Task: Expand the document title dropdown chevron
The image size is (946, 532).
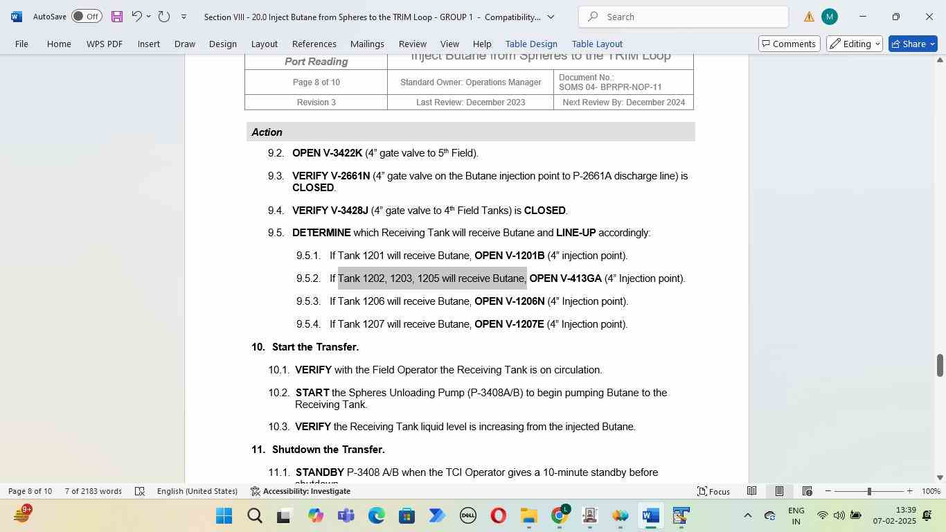Action: pos(551,17)
